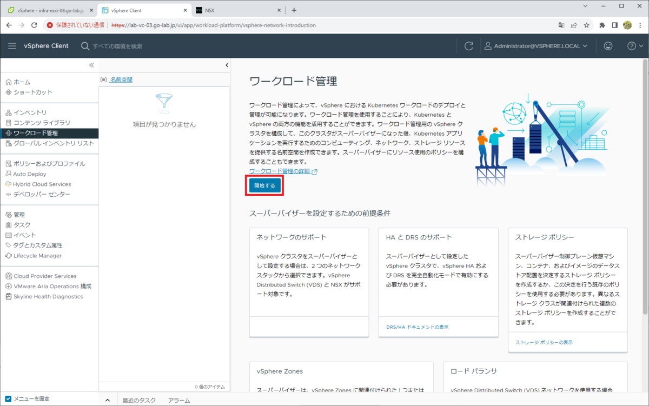Switch to 最近のタスク tab
649x406 pixels.
coord(139,400)
